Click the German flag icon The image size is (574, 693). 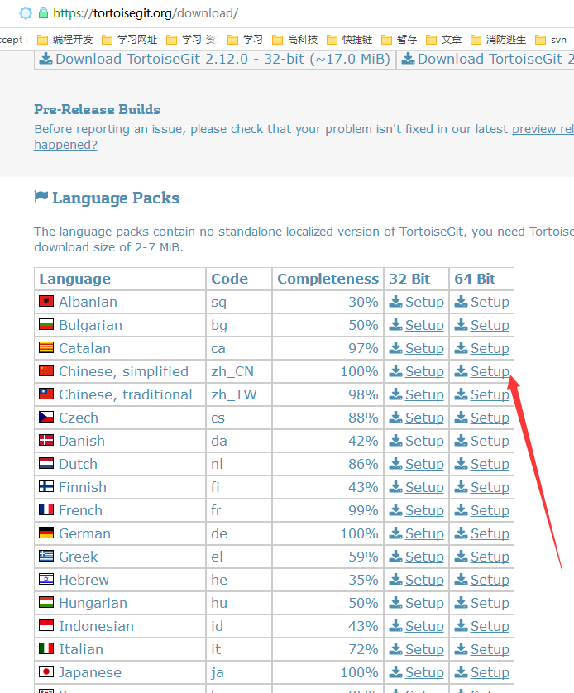pyautogui.click(x=46, y=533)
